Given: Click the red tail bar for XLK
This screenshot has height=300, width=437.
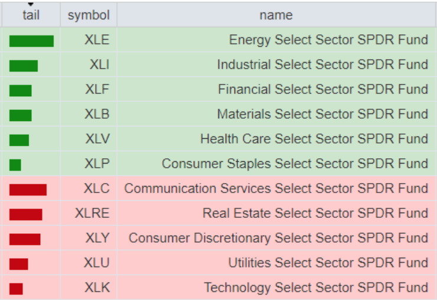Looking at the screenshot, I should click(x=16, y=289).
